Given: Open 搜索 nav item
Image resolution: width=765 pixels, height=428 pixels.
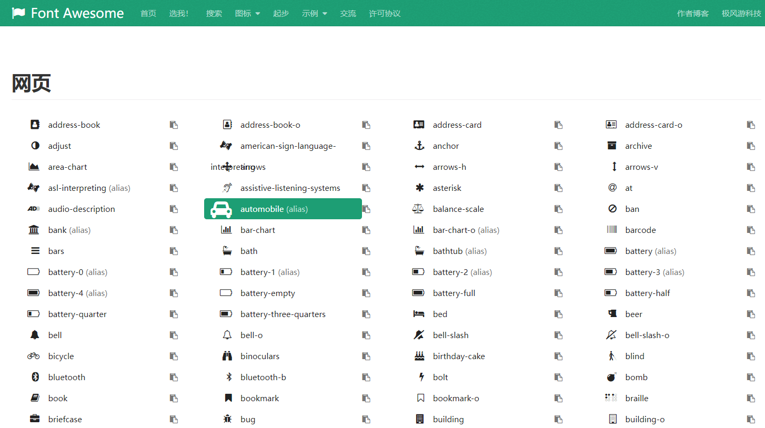Looking at the screenshot, I should click(214, 13).
